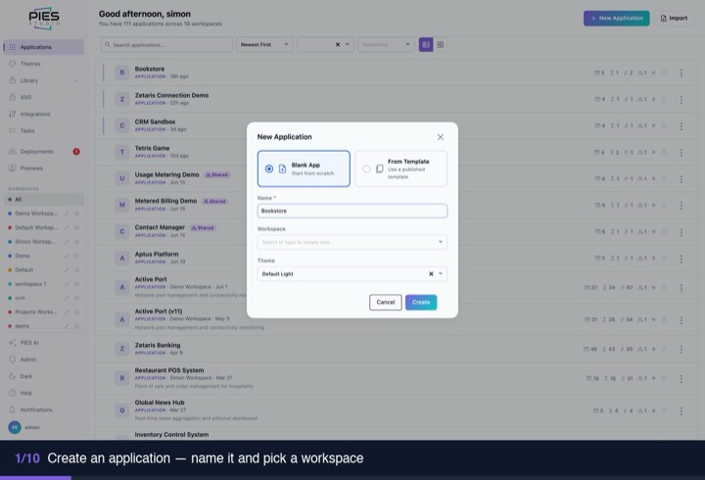
Task: Open the Help section
Action: coord(44,393)
